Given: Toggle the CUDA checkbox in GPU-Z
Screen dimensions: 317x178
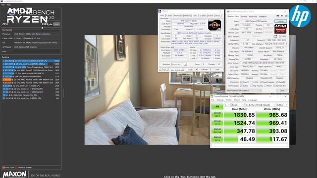Looking at the screenshot, I should [252, 82].
